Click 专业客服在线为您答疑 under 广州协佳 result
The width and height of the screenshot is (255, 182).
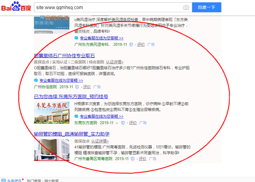pyautogui.click(x=61, y=80)
